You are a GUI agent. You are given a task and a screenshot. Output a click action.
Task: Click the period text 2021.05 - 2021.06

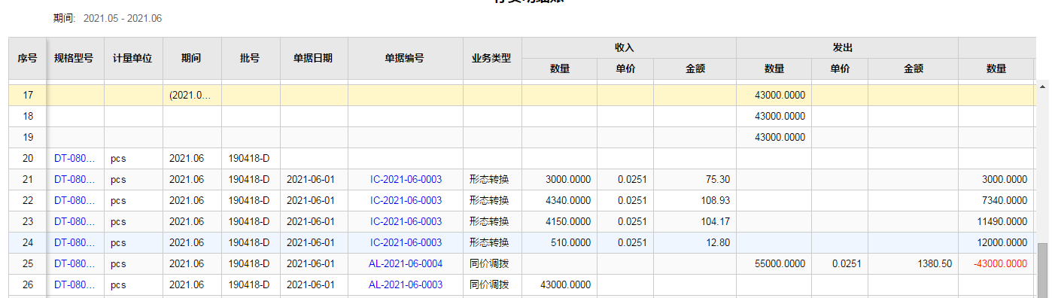point(123,18)
